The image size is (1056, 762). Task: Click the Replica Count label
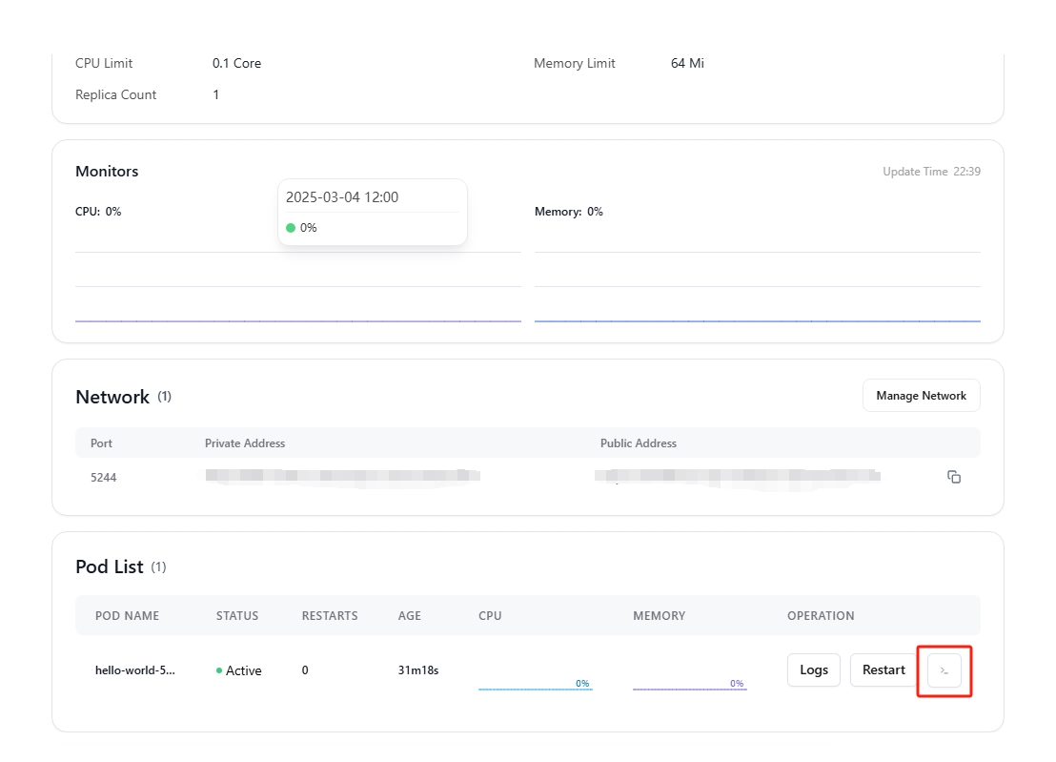[116, 95]
